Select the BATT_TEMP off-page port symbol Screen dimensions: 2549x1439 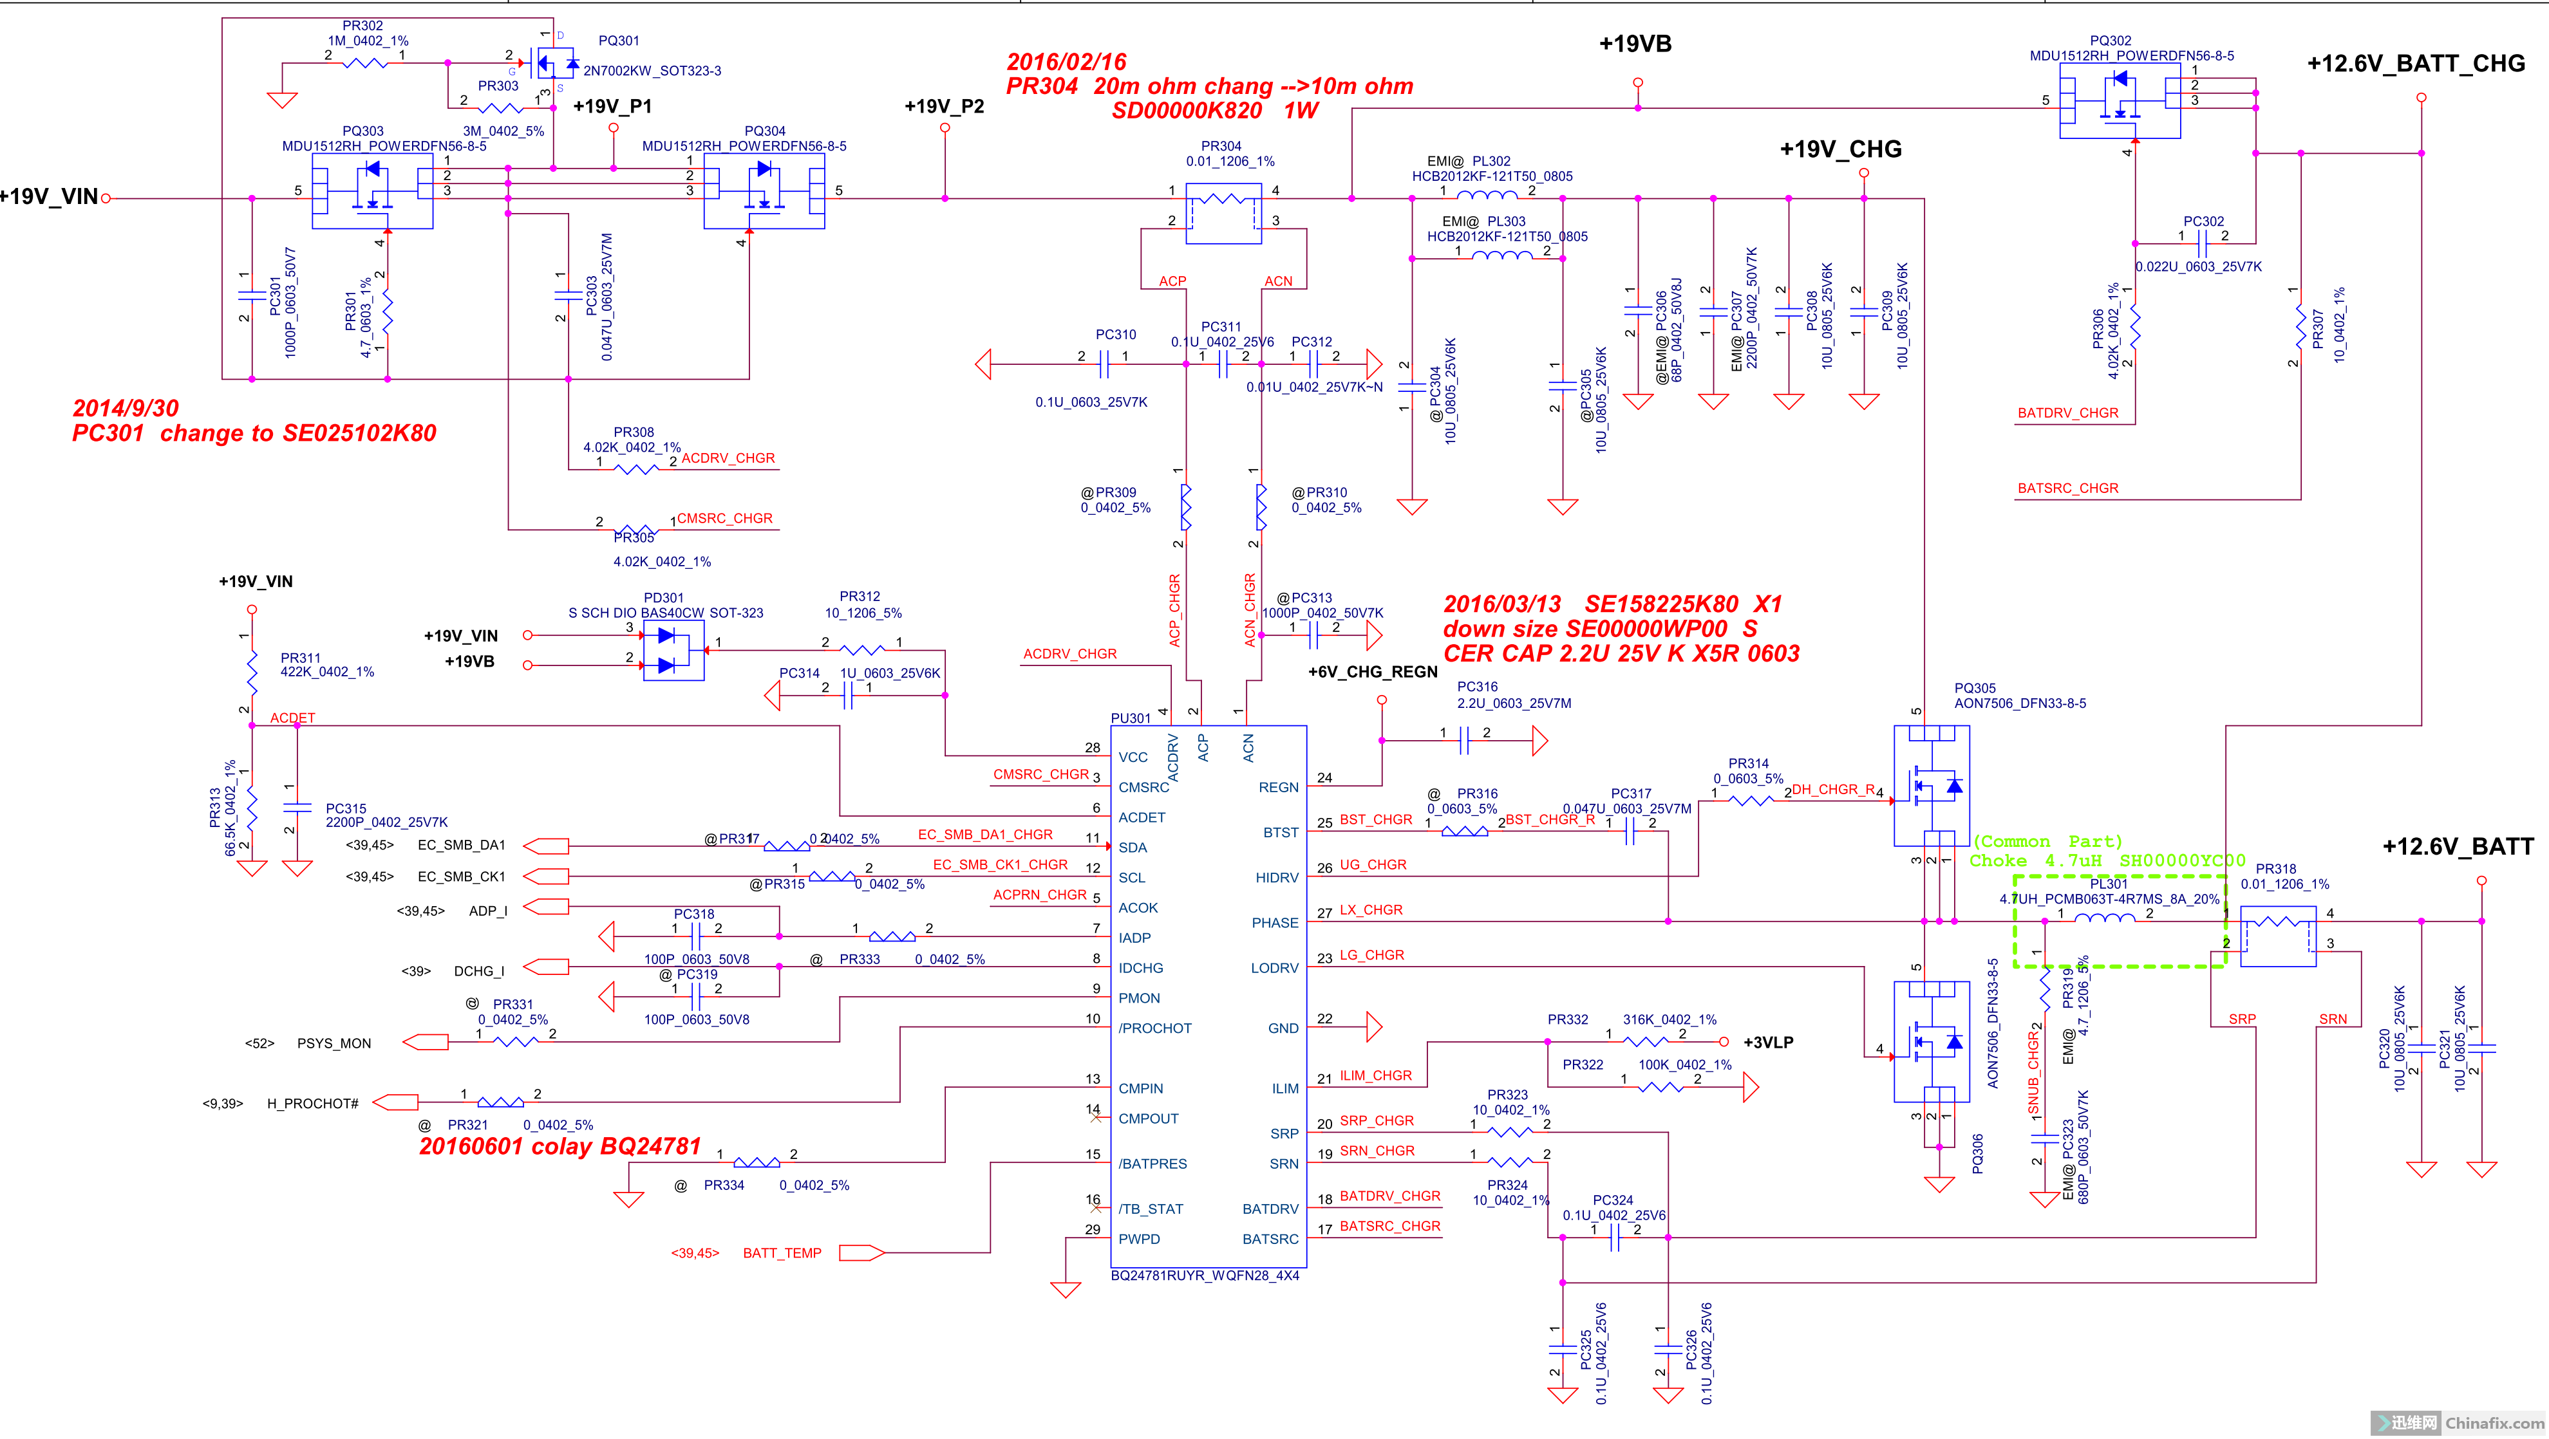(x=861, y=1252)
